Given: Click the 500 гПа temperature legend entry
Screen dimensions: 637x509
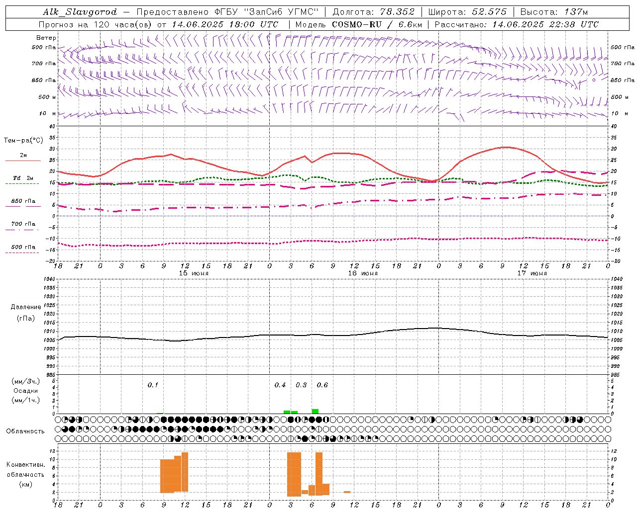Looking at the screenshot, I should pos(23,247).
